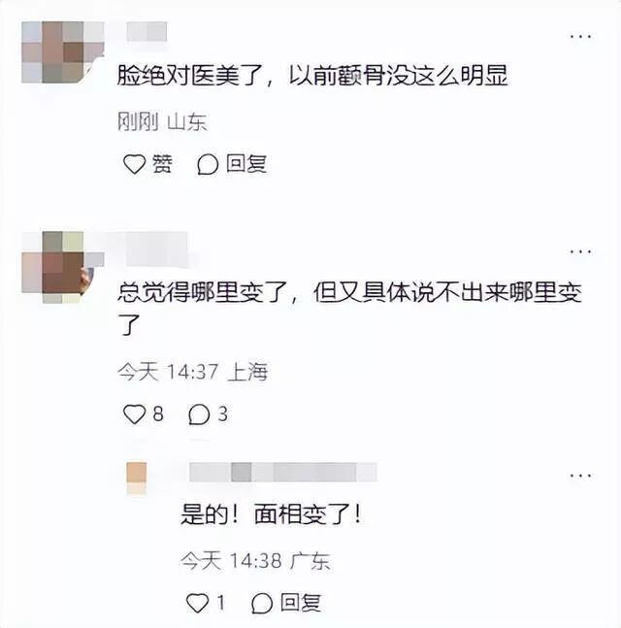Click the 赞 label under the first comment
This screenshot has height=628, width=621.
(162, 164)
